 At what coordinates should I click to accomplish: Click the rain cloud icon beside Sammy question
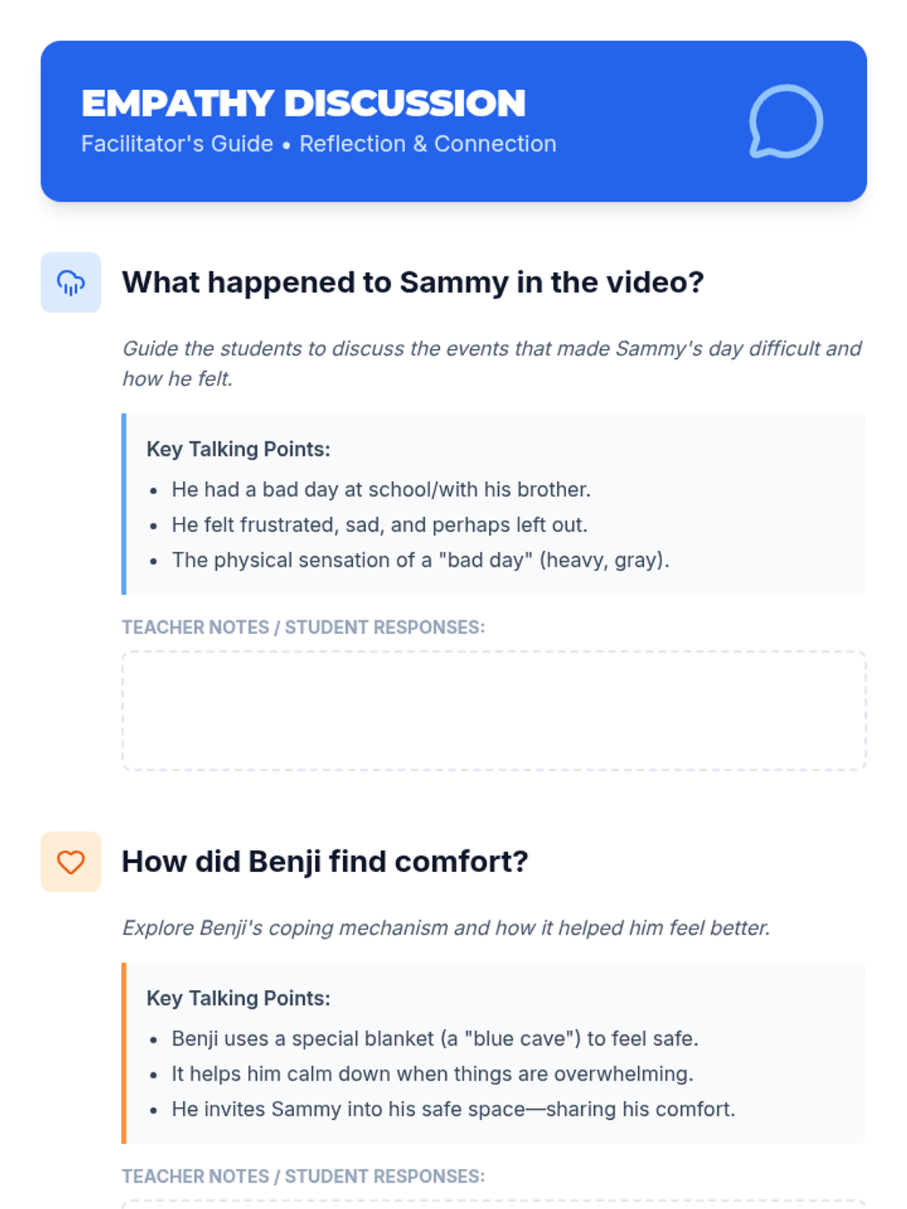coord(71,283)
